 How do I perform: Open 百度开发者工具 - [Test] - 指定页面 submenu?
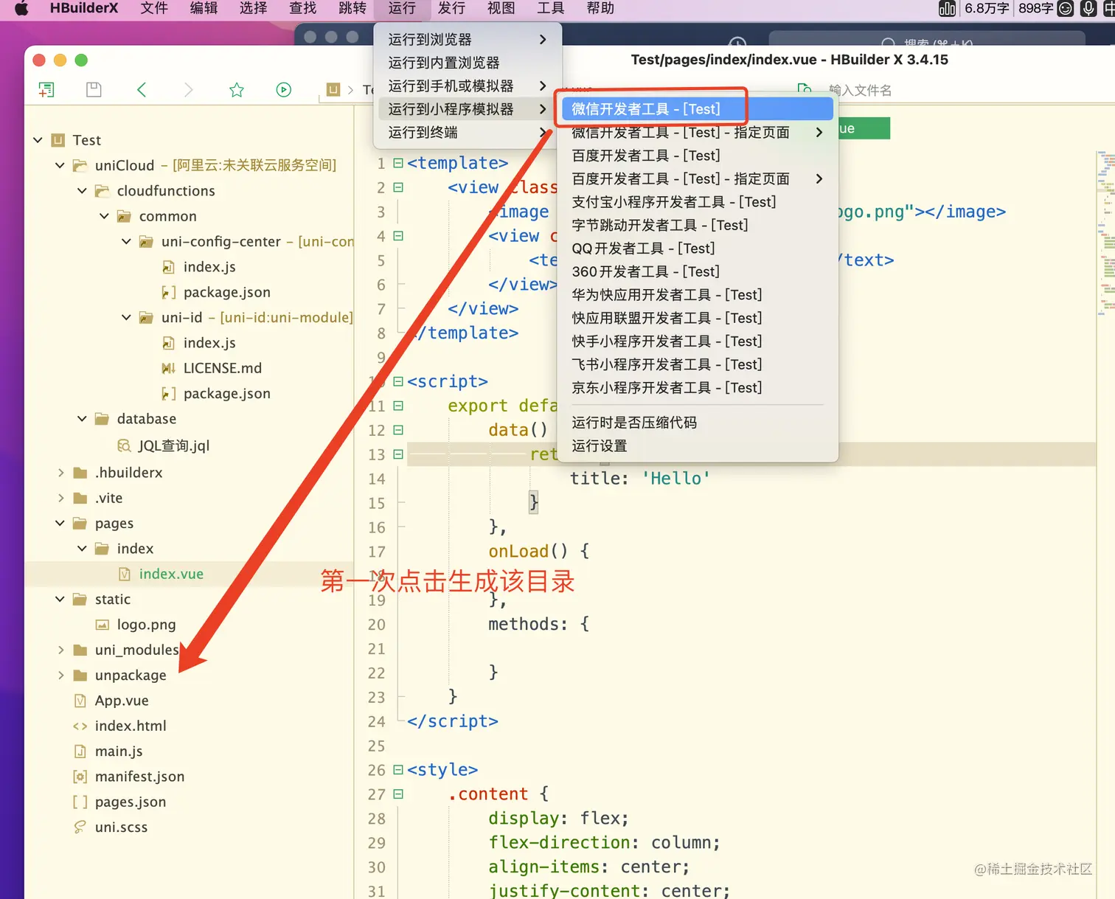tap(697, 178)
